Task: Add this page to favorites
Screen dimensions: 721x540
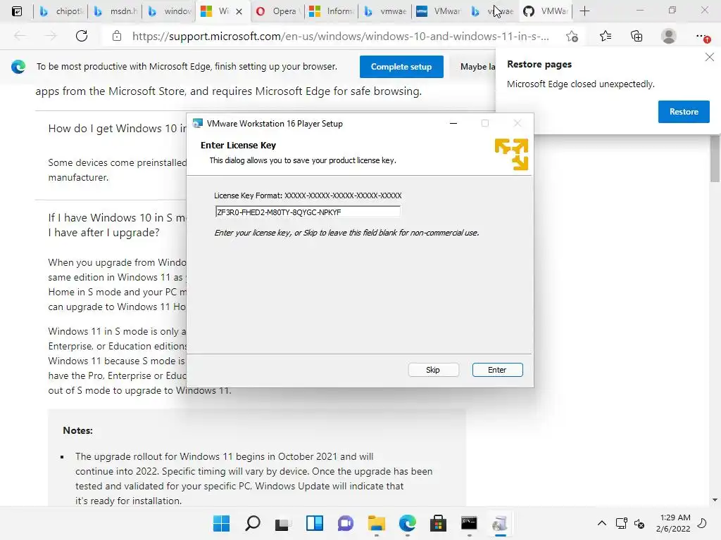Action: pos(572,37)
